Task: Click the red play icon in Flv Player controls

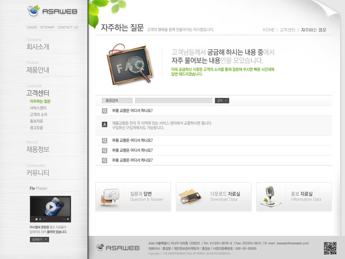Action: [32, 219]
